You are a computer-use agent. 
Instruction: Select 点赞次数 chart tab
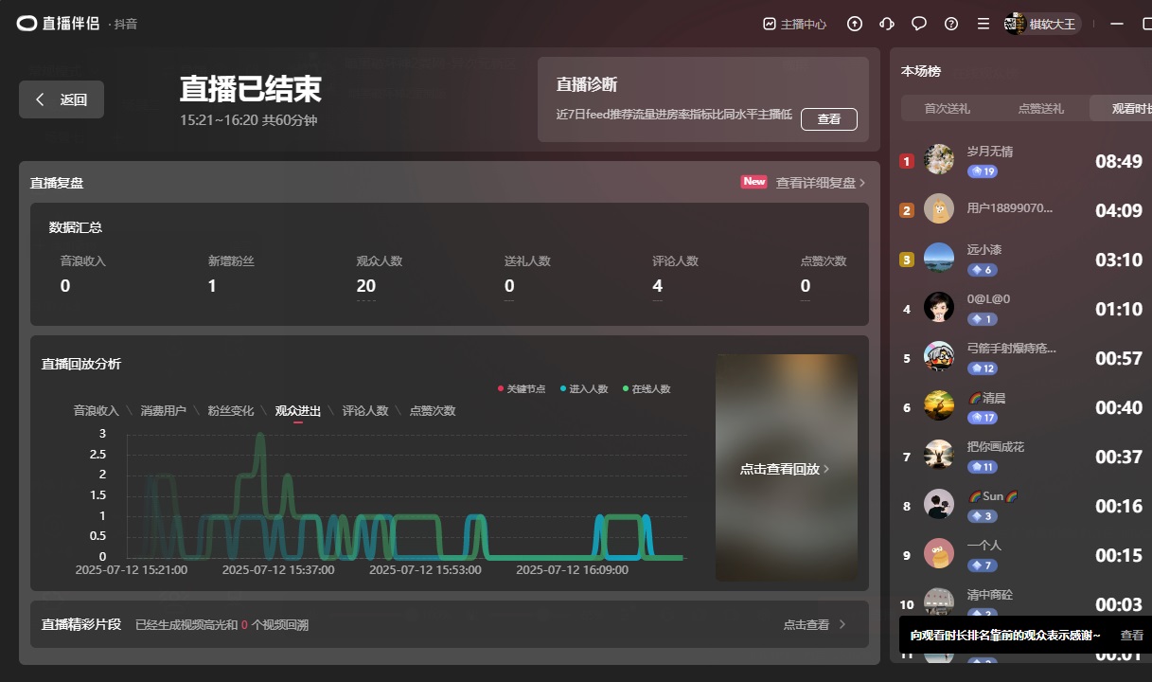pyautogui.click(x=433, y=411)
